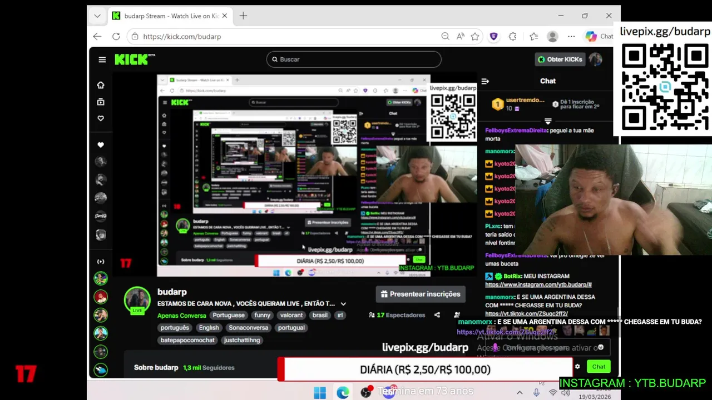
Task: Open new browser tab
Action: 243,16
